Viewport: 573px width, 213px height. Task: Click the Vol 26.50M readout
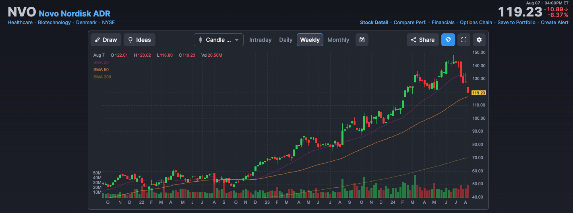tap(212, 55)
